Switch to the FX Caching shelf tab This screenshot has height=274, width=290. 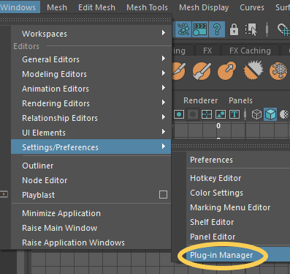click(x=250, y=51)
